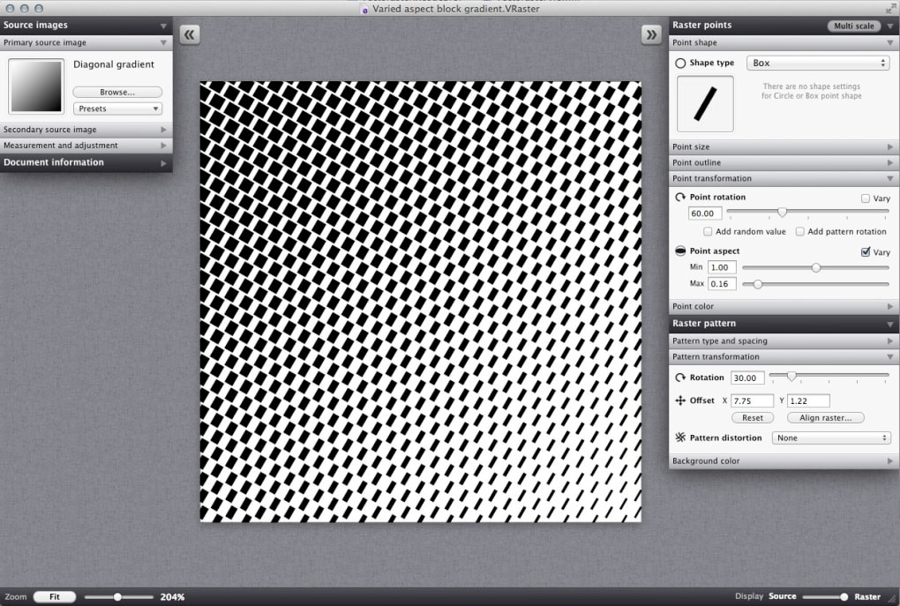Enable Add pattern rotation checkbox

point(799,231)
